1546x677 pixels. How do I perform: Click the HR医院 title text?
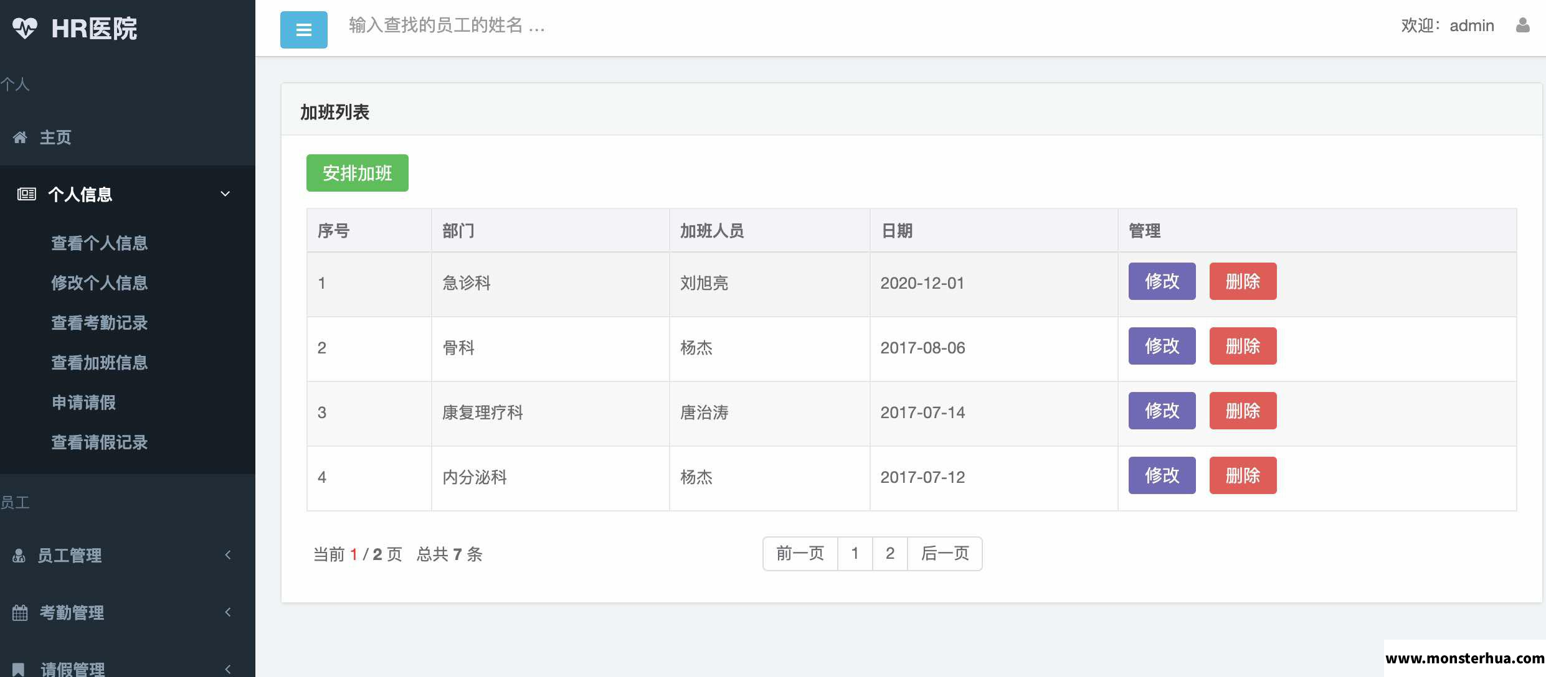95,29
